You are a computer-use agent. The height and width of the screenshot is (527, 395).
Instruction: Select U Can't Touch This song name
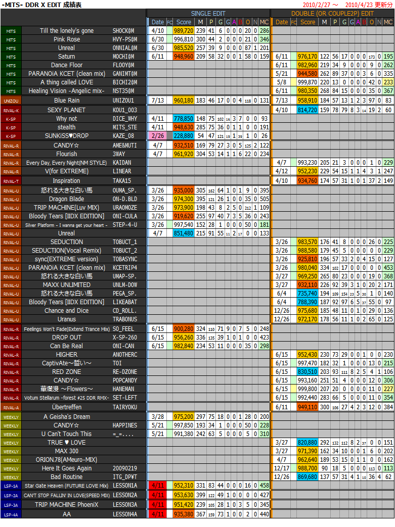pos(67,434)
